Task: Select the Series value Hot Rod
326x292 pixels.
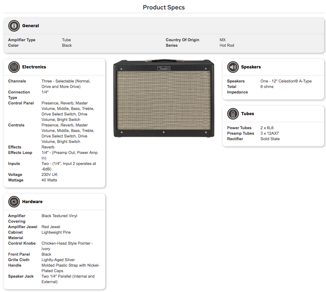Action: click(x=227, y=45)
